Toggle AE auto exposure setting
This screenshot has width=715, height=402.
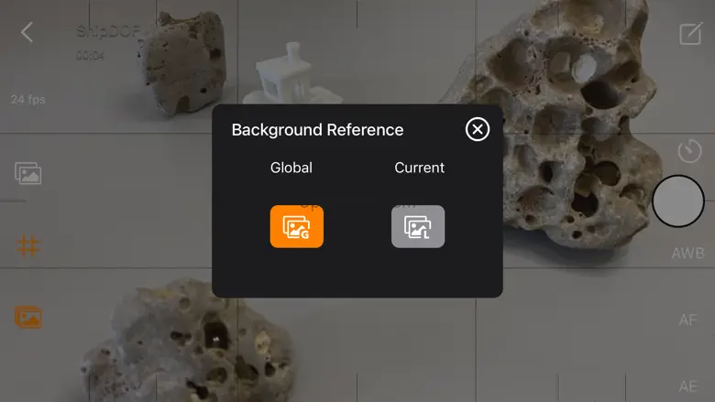[x=687, y=386]
